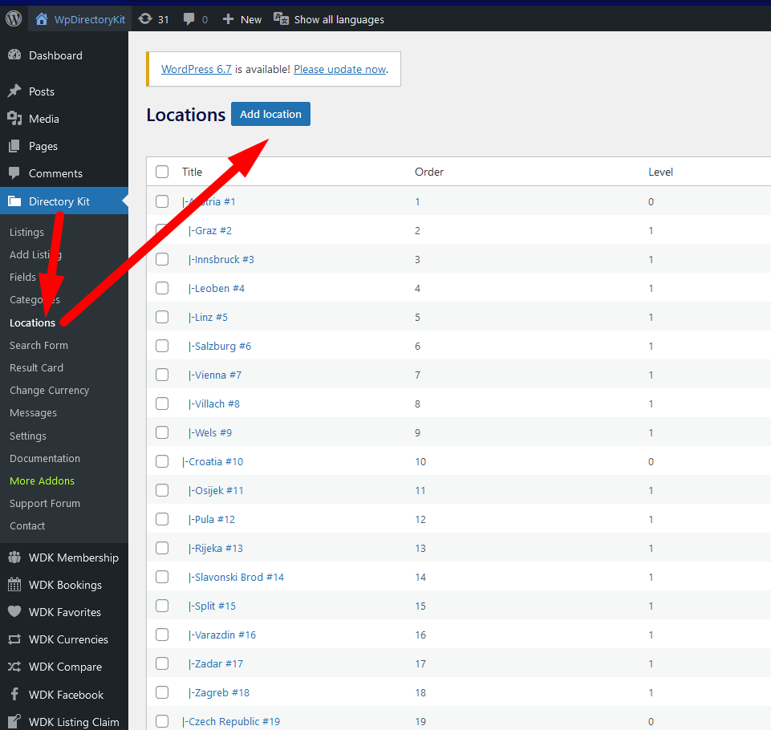Click the Directory Kit folder icon
This screenshot has height=730, width=771.
tap(14, 201)
